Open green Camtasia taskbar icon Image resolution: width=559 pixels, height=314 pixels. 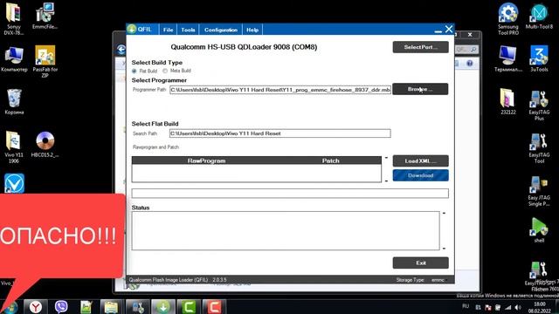189,306
